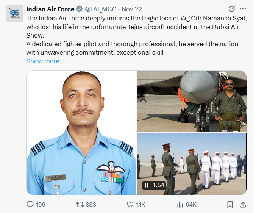Click the 1:54 video time indicator

[x=158, y=185]
